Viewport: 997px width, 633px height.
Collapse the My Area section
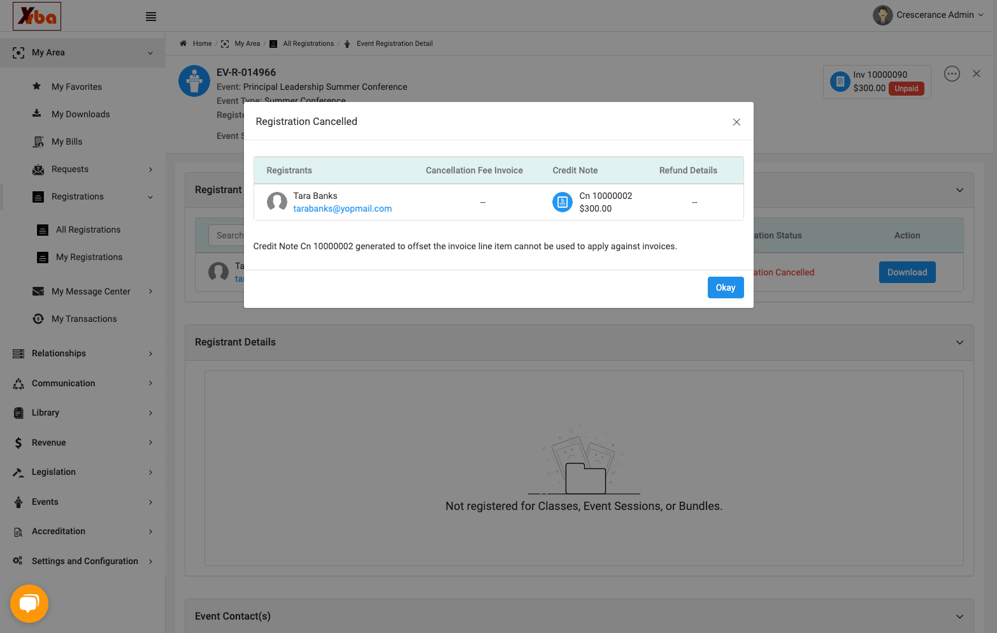point(150,53)
